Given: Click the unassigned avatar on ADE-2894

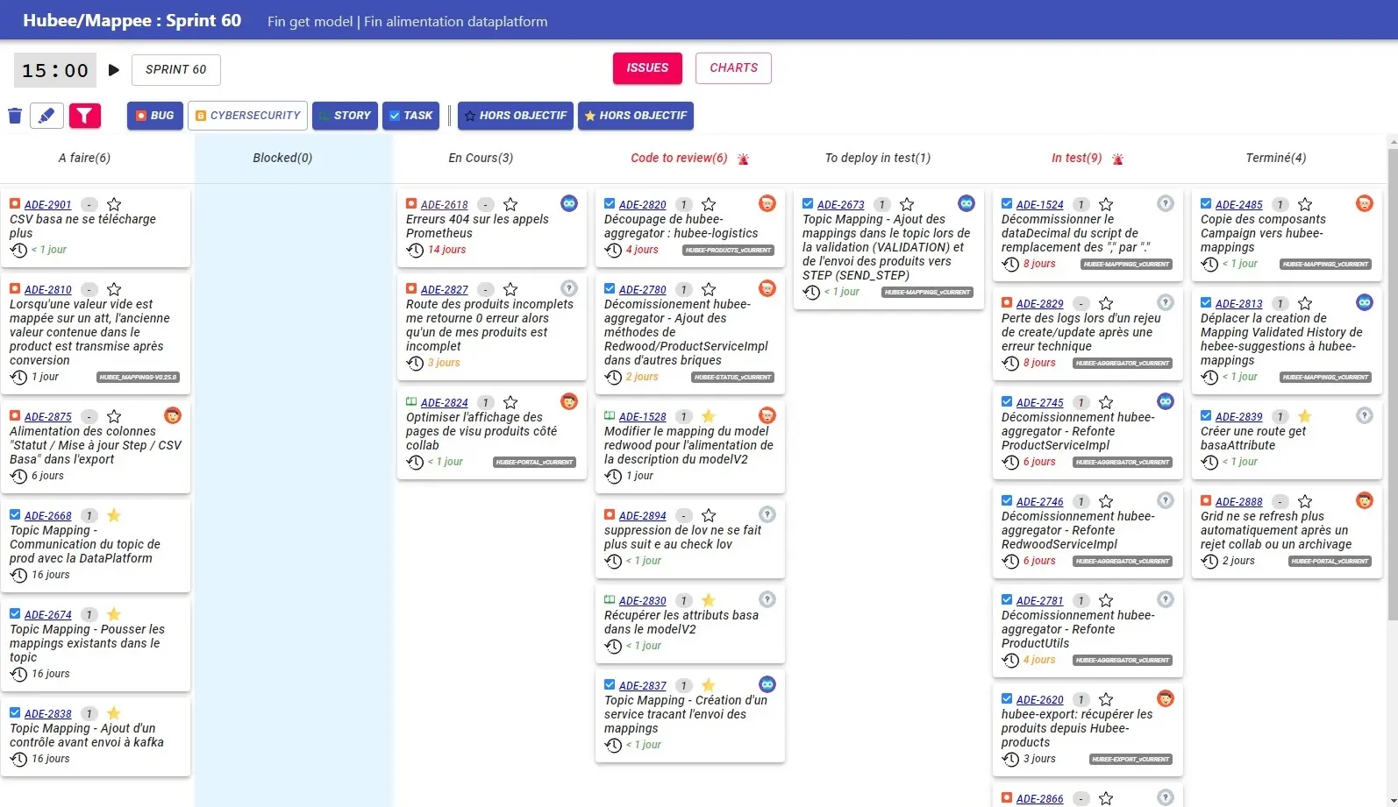Looking at the screenshot, I should click(x=767, y=514).
